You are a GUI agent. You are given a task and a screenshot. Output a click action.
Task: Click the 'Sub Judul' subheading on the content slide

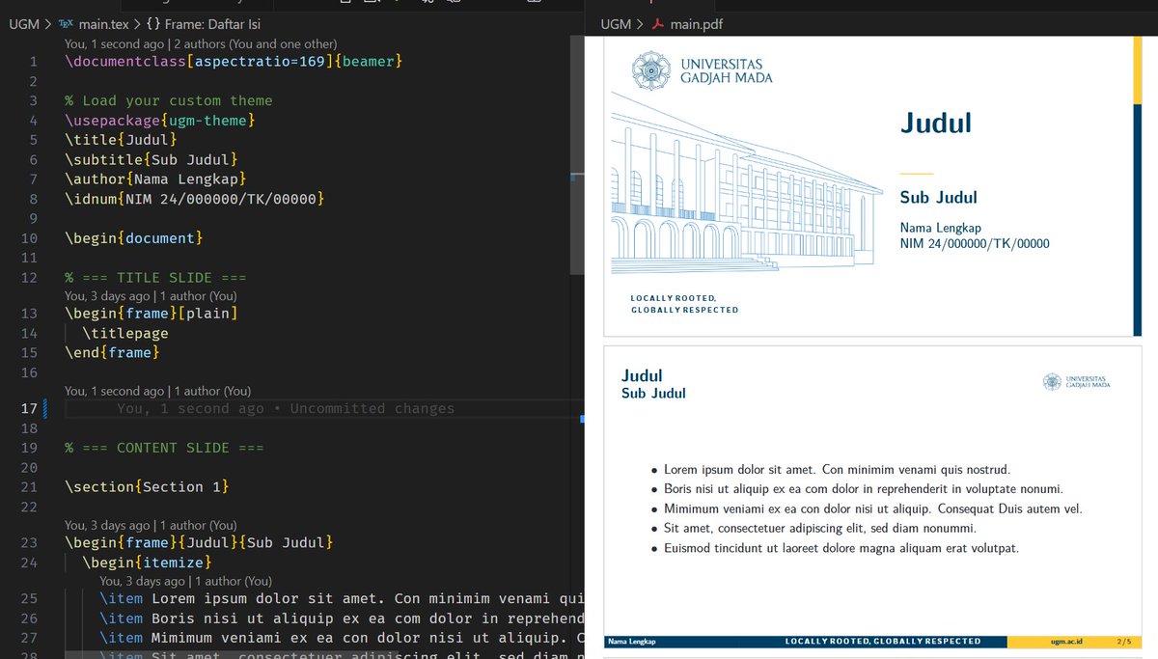tap(653, 394)
